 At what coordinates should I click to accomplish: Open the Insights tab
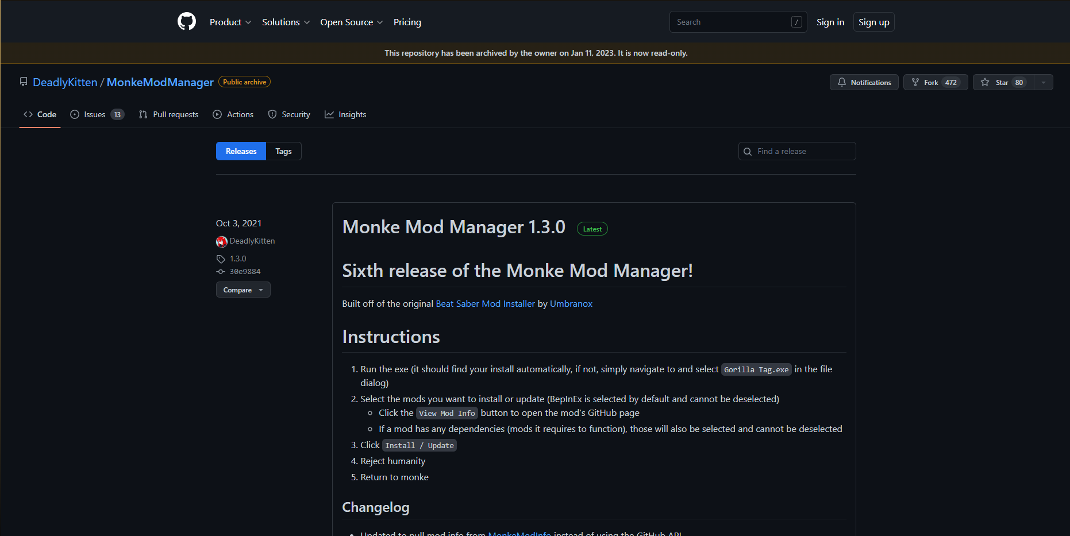click(x=345, y=114)
